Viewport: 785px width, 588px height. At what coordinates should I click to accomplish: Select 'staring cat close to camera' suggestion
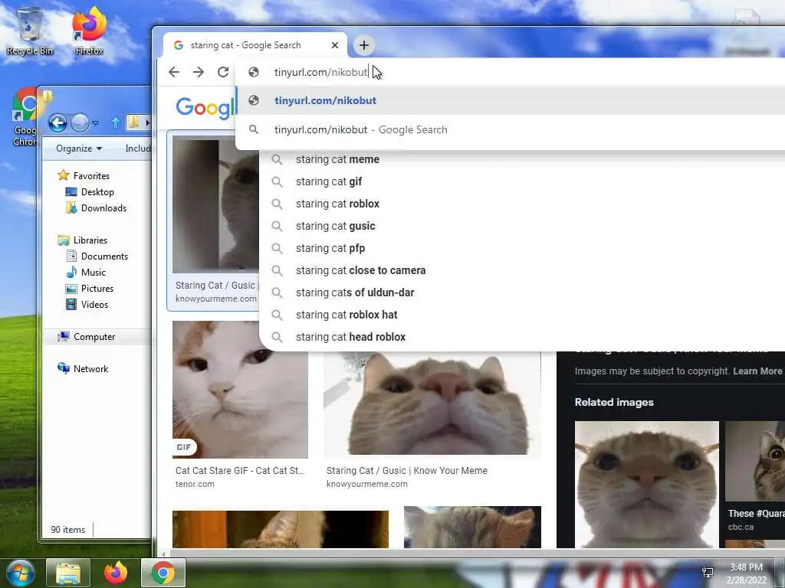click(x=360, y=270)
